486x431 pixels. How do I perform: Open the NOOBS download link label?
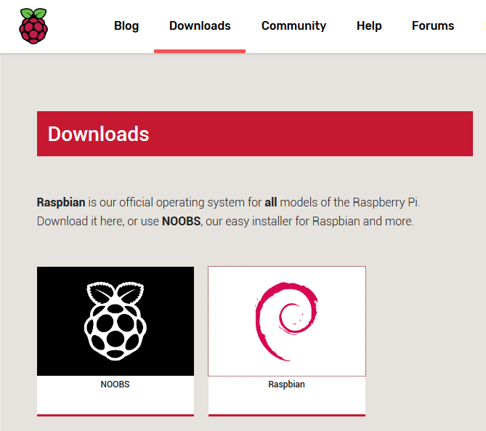tap(115, 384)
